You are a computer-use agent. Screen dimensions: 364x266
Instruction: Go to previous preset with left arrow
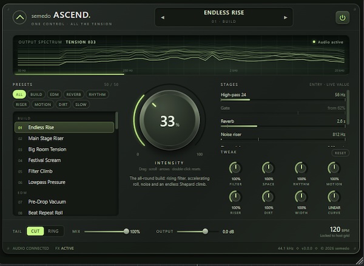163,18
